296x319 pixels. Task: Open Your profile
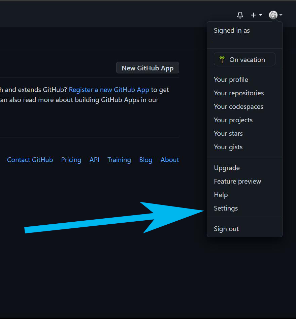pos(231,79)
